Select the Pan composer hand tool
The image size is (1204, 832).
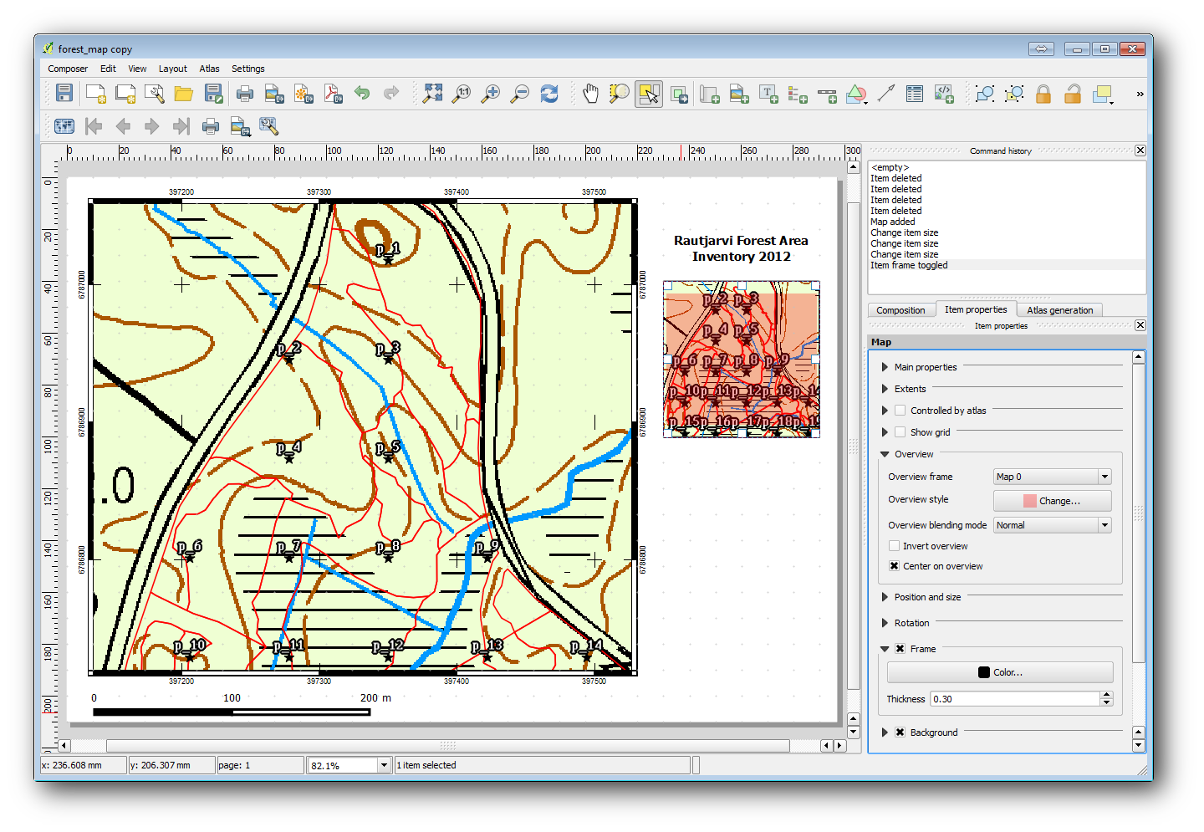(x=590, y=94)
